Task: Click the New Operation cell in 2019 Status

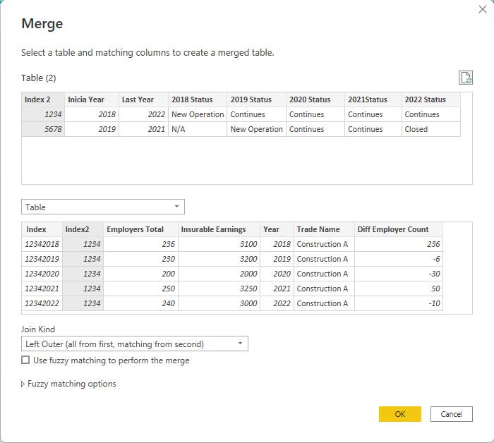Action: click(x=256, y=129)
